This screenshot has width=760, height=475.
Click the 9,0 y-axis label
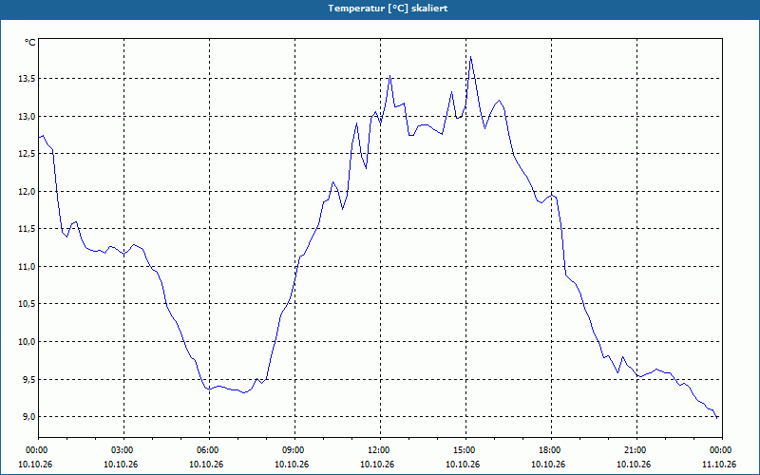(x=28, y=417)
